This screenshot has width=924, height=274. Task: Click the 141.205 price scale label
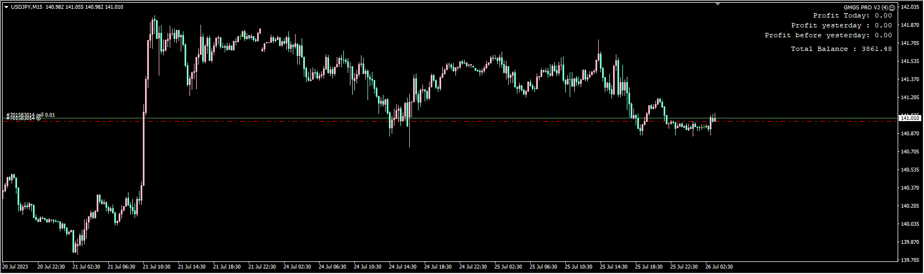click(910, 98)
